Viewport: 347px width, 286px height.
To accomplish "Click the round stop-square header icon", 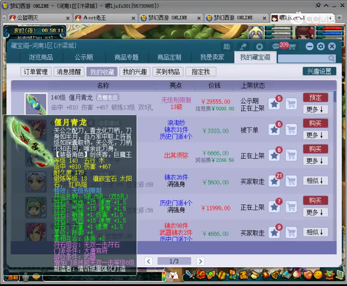I will 259,47.
